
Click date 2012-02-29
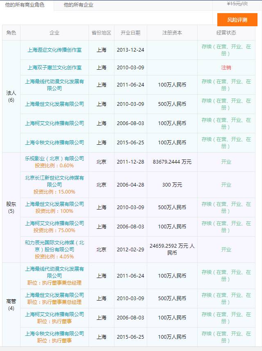click(130, 250)
